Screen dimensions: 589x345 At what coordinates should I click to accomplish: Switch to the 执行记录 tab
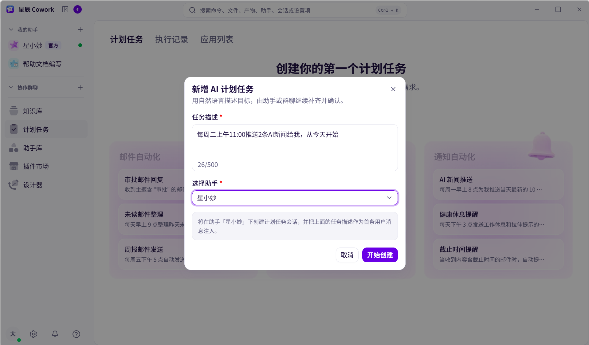(x=171, y=39)
